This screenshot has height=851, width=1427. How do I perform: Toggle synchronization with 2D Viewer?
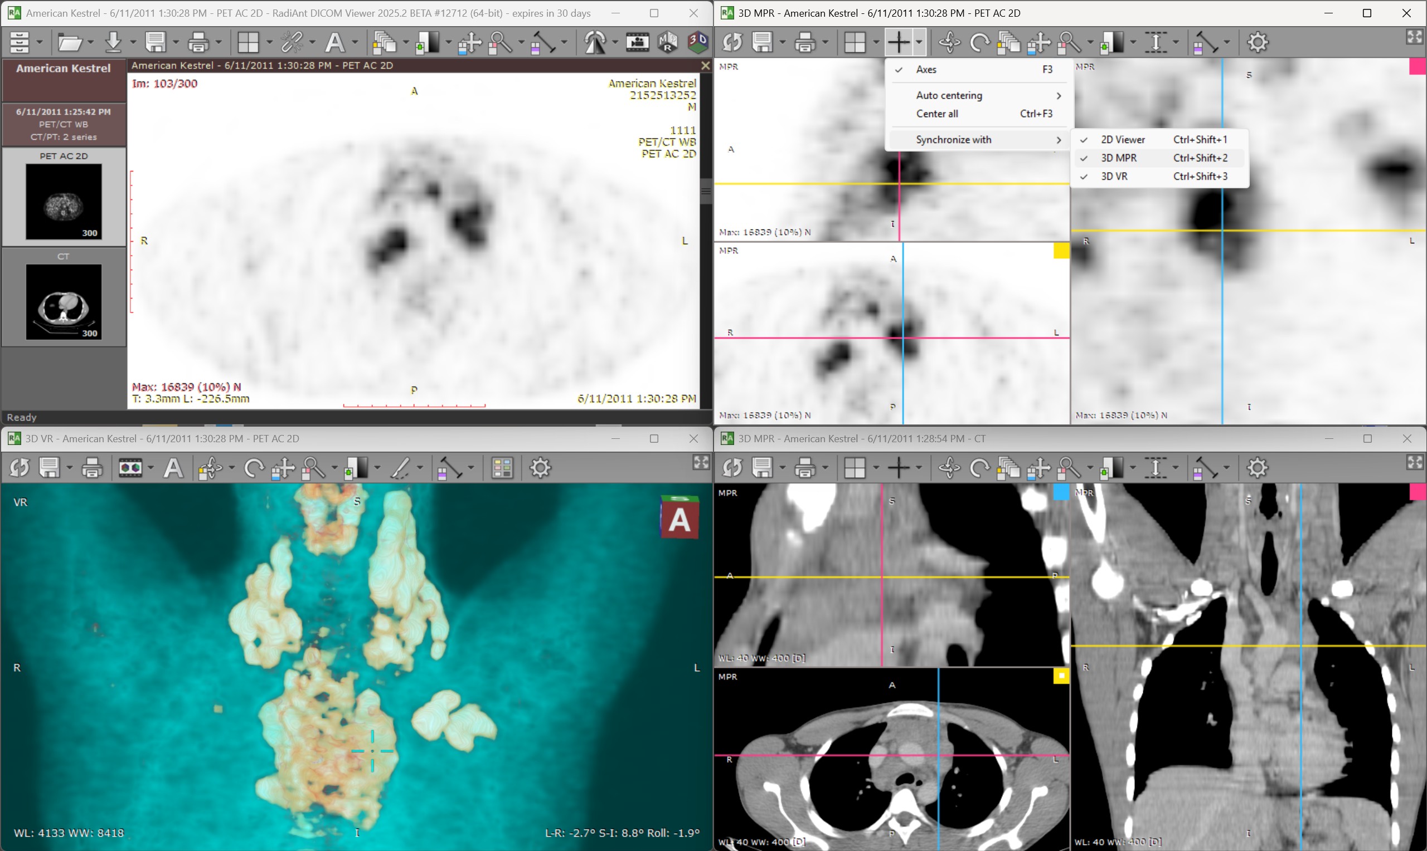[1159, 139]
